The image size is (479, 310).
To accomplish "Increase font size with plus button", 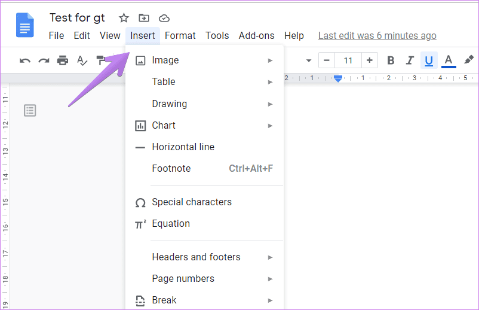I will [370, 60].
